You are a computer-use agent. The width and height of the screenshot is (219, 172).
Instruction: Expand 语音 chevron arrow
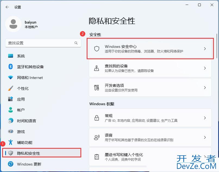click(205, 137)
